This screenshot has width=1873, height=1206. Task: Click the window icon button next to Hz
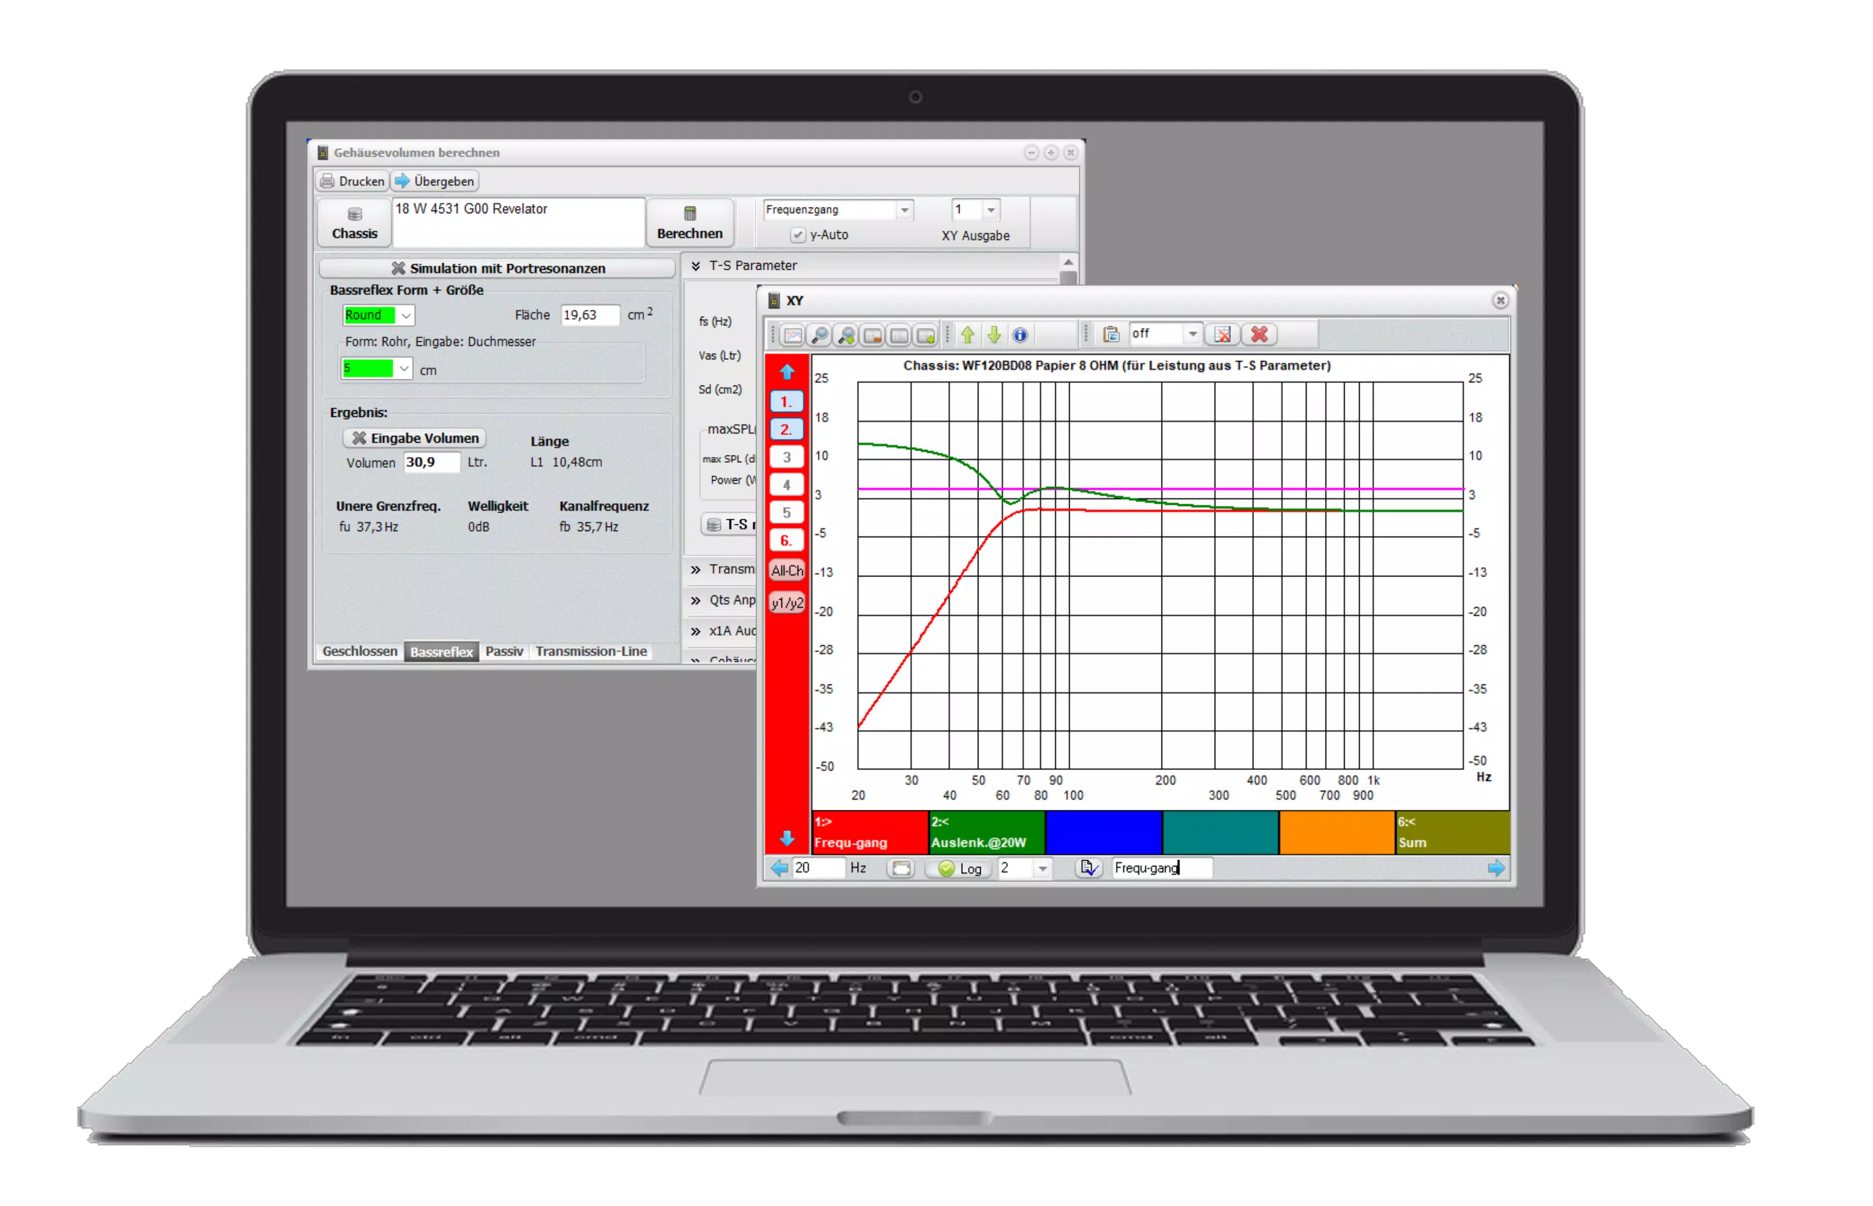pos(902,867)
